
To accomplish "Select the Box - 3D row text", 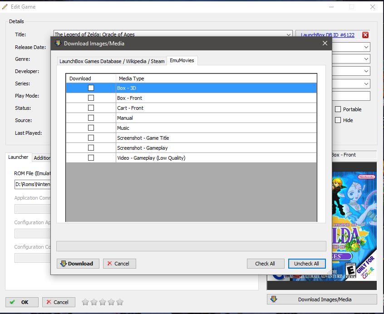I will 126,88.
